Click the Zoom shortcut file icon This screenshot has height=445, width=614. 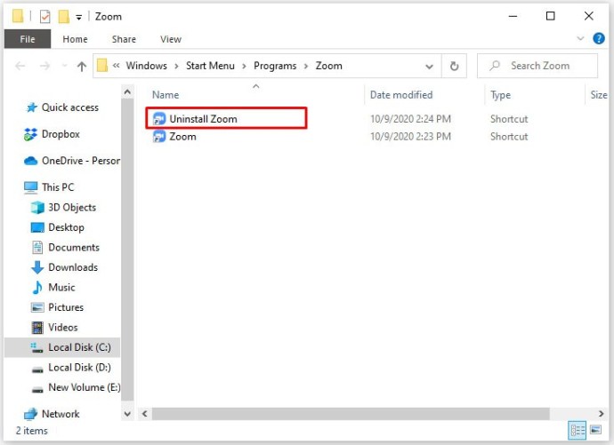pyautogui.click(x=159, y=137)
